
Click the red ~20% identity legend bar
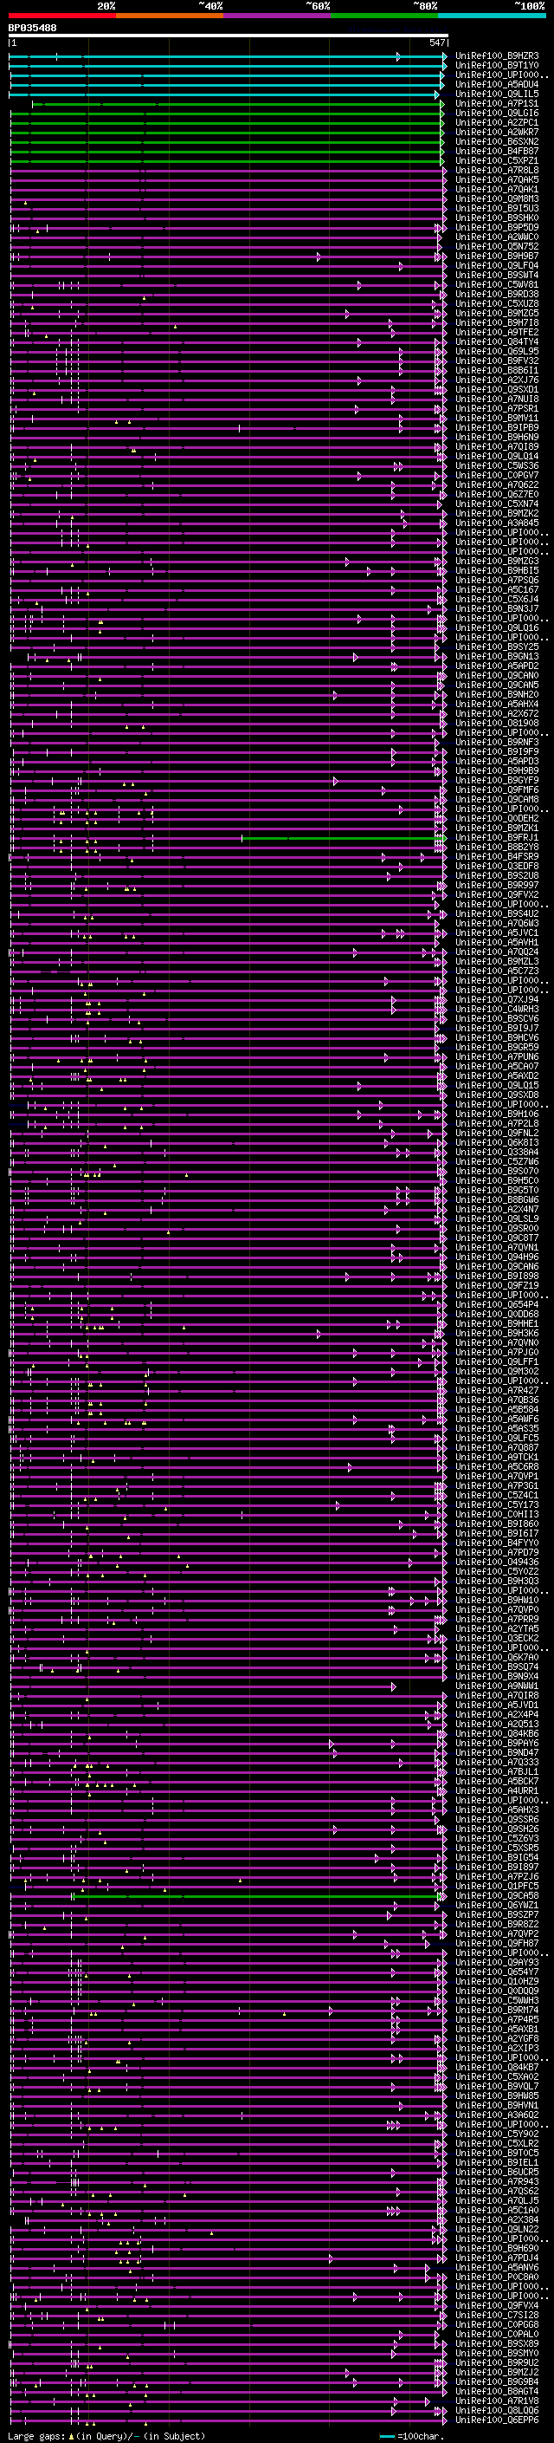click(61, 16)
